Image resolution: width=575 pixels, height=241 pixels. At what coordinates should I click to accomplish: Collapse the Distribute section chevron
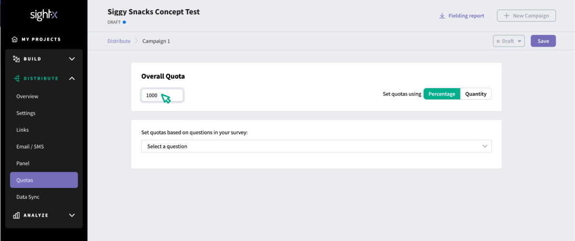pos(72,79)
